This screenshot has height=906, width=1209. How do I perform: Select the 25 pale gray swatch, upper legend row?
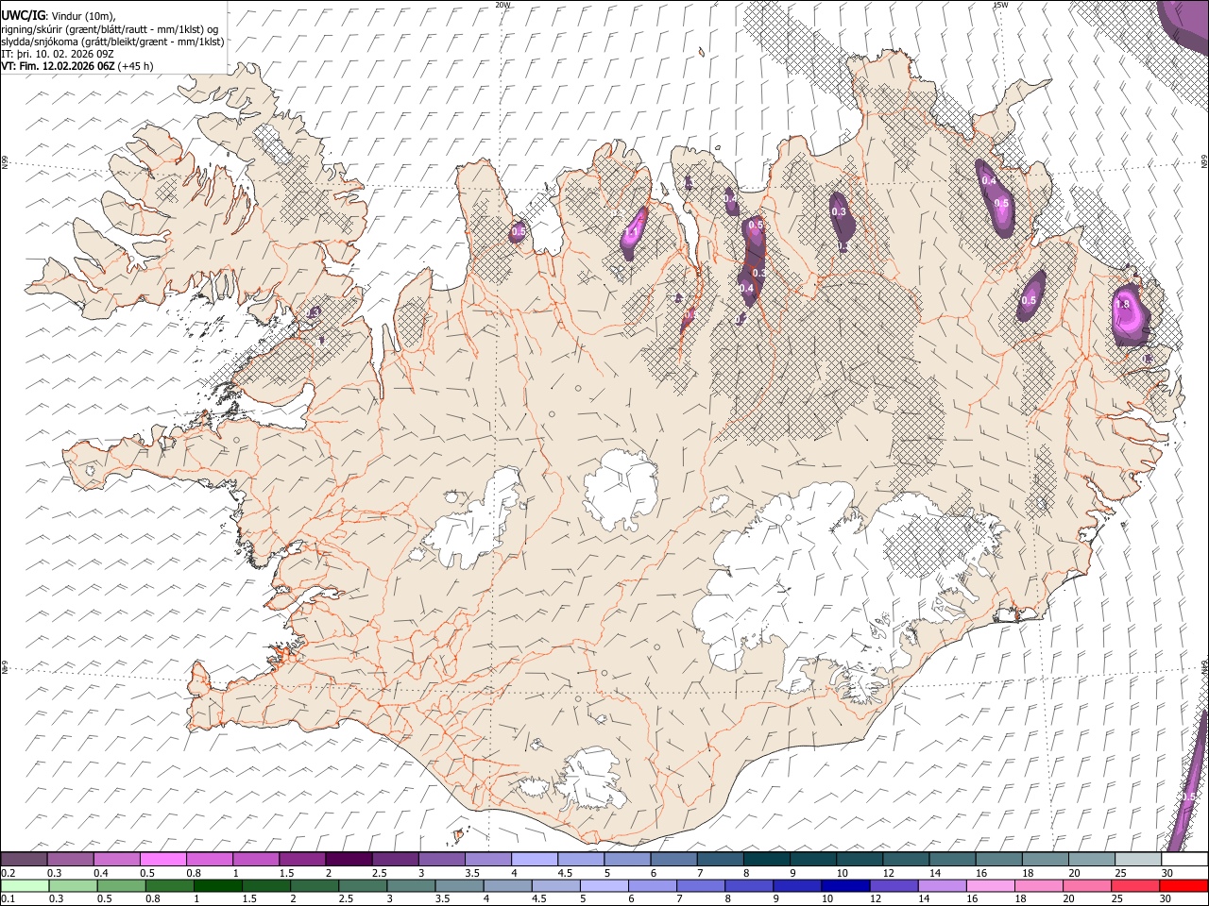point(1136,860)
